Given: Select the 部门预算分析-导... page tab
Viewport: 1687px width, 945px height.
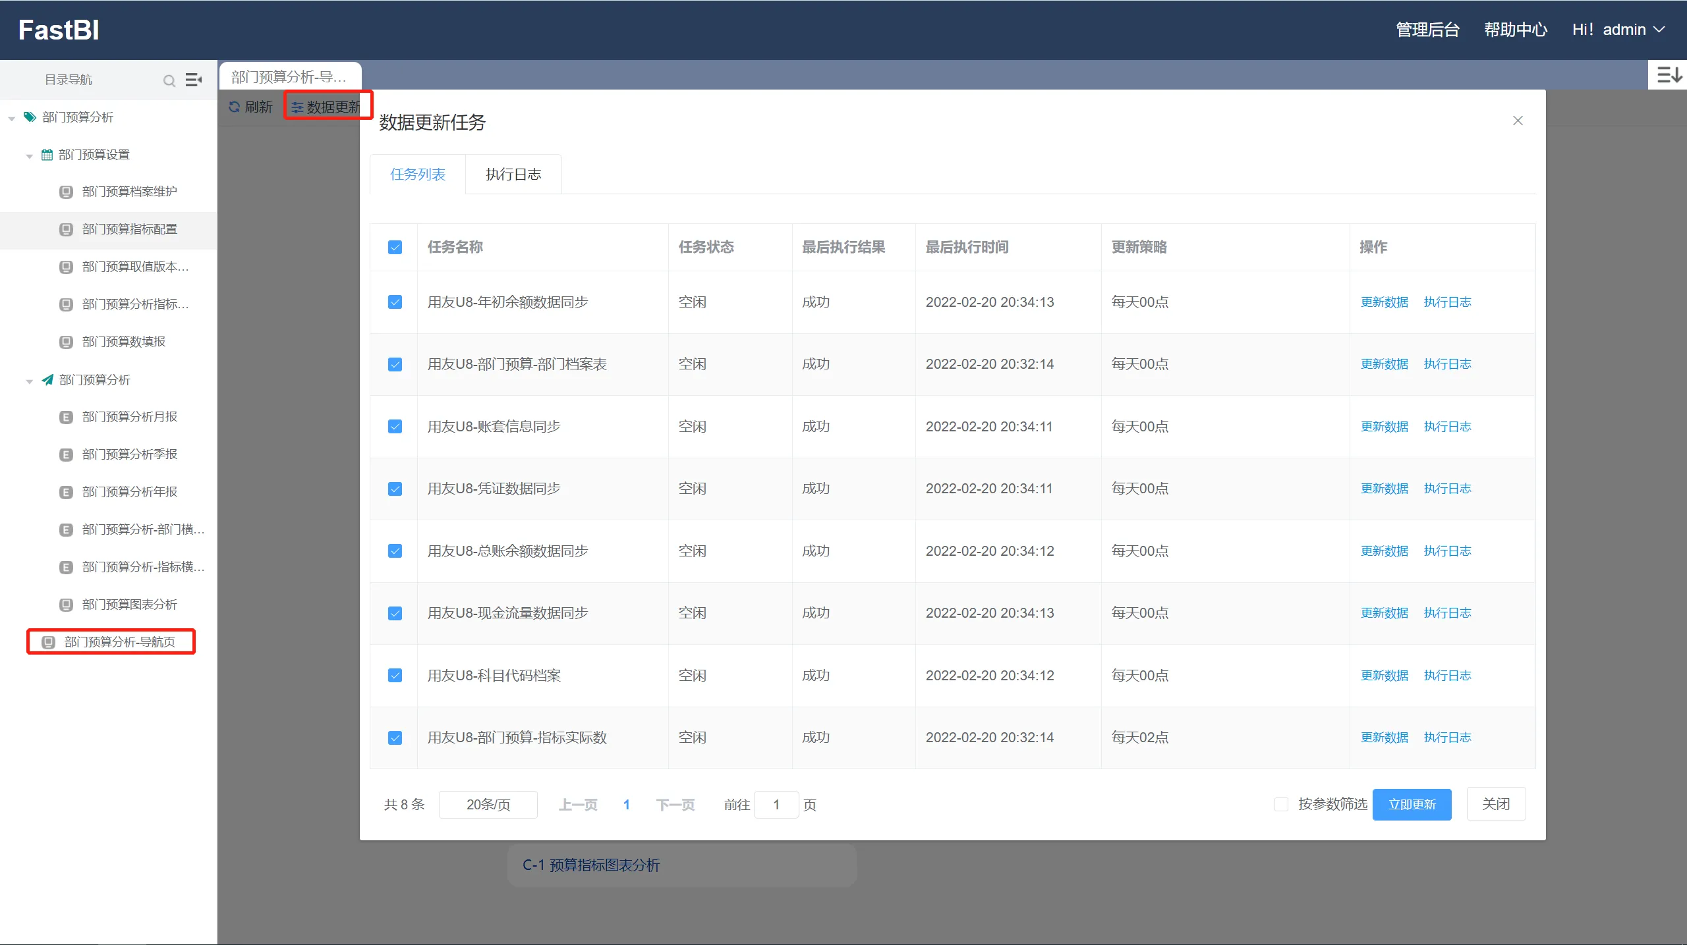Looking at the screenshot, I should click(x=290, y=76).
